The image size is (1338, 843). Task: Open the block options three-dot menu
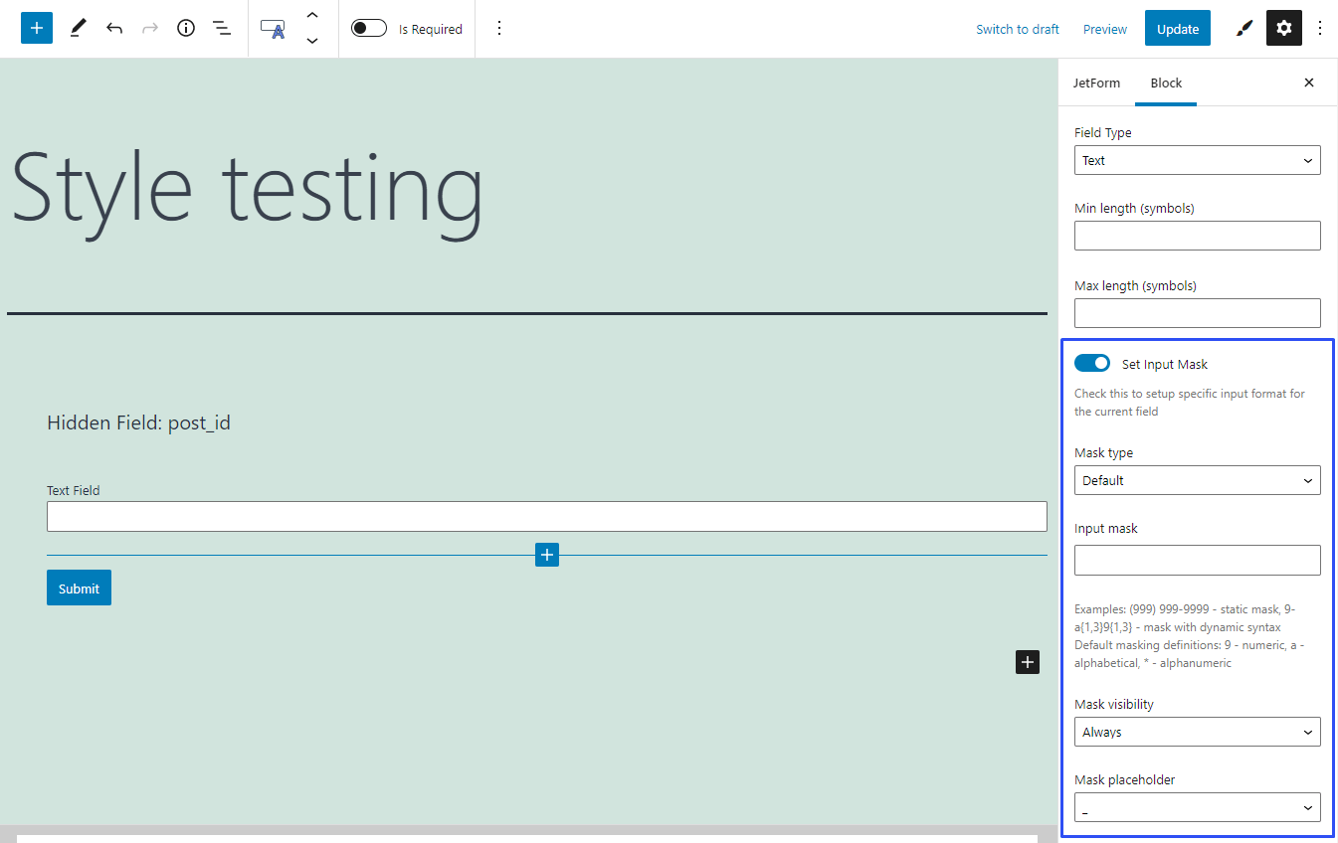(x=498, y=29)
